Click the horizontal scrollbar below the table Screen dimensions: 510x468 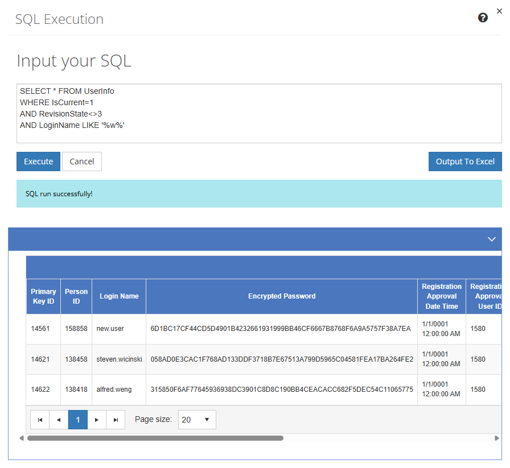(154, 438)
